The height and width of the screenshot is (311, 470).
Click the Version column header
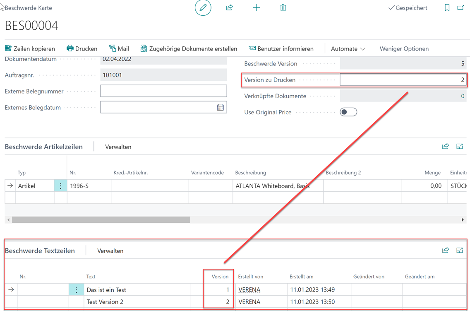(220, 277)
